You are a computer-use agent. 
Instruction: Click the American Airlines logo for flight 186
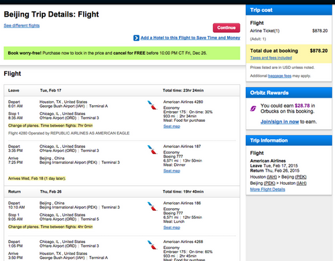click(x=152, y=206)
